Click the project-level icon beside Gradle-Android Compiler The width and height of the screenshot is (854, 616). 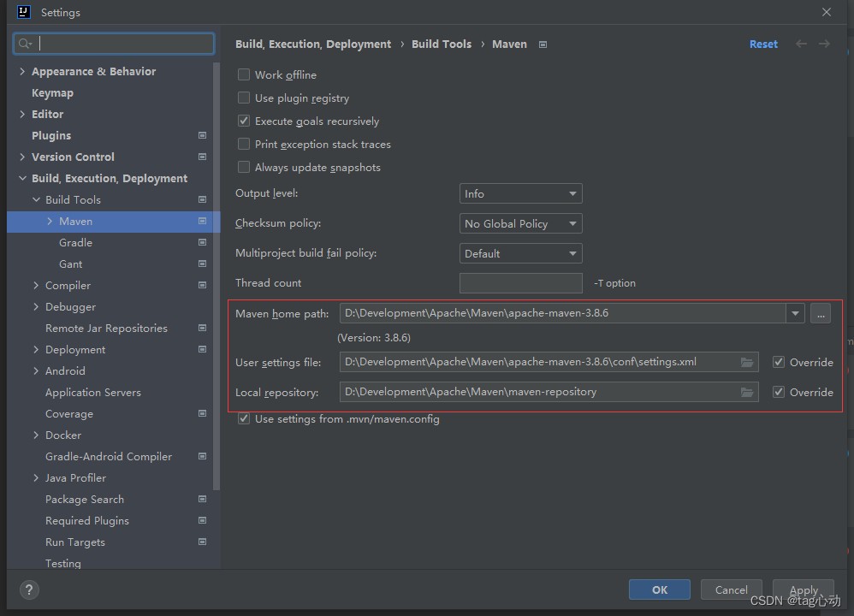pos(202,456)
